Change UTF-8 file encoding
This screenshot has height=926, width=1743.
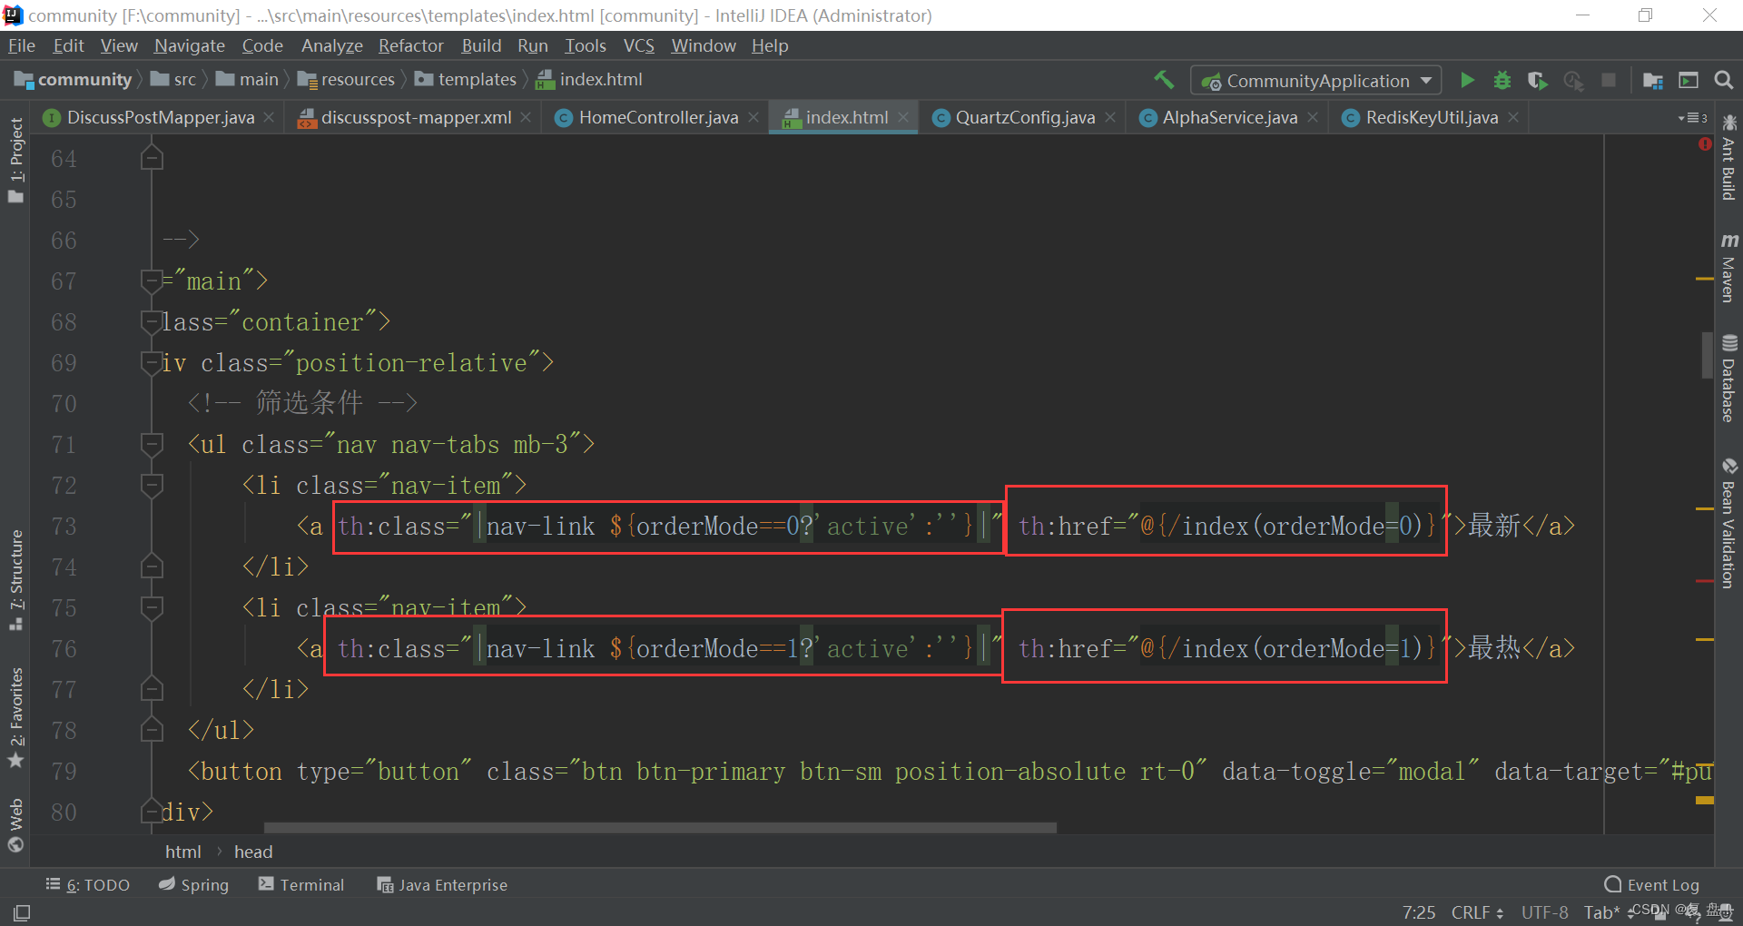pos(1544,912)
